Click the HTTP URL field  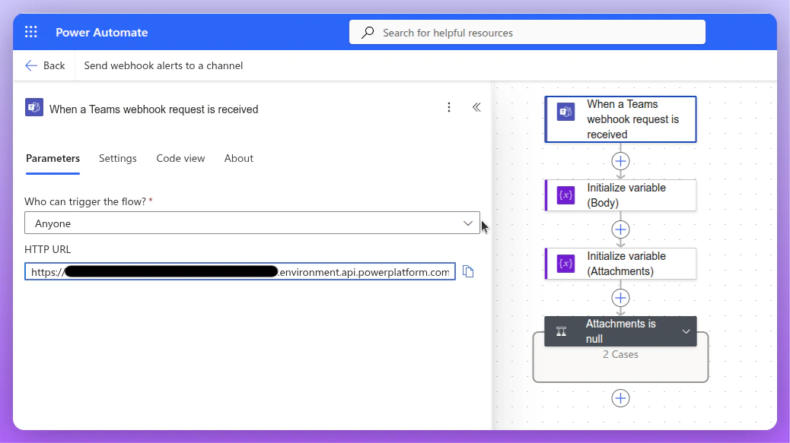[x=240, y=271]
